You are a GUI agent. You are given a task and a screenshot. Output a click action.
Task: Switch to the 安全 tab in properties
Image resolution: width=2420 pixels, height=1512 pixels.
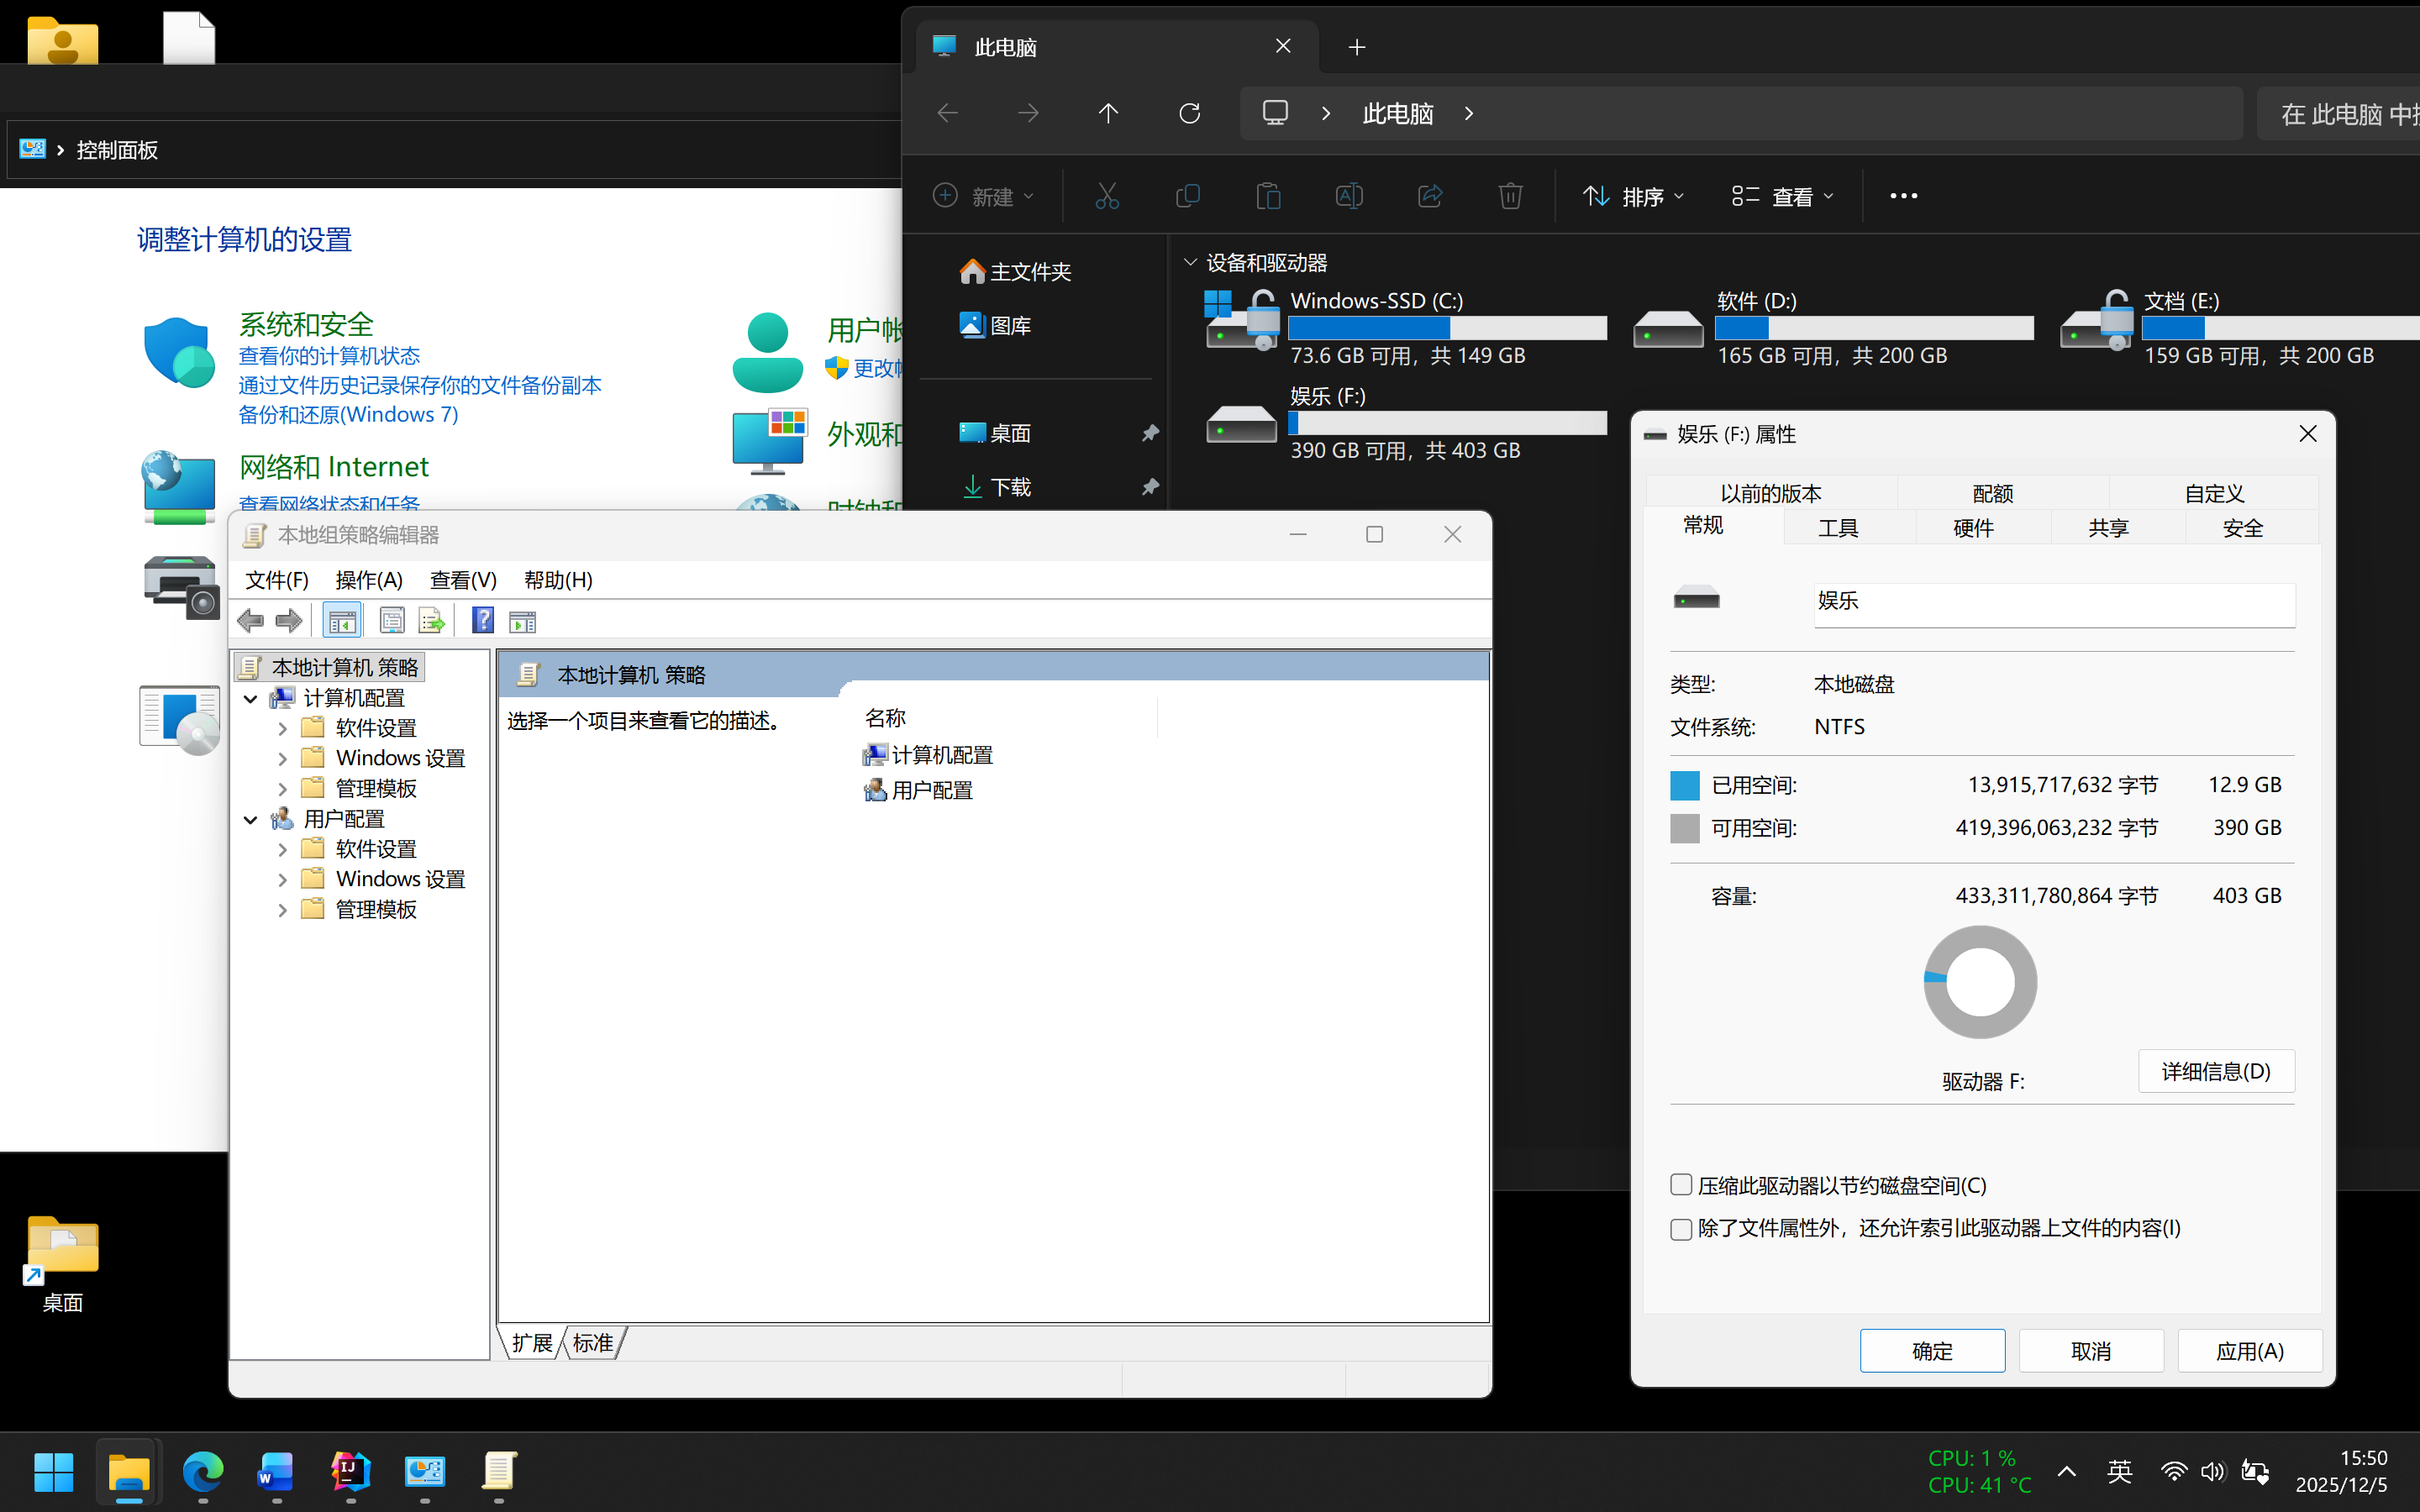[x=2242, y=528]
